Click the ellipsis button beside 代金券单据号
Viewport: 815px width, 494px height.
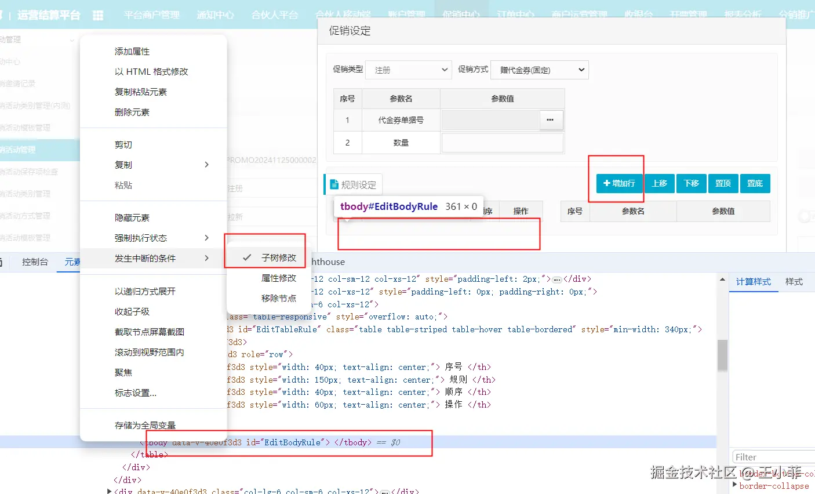(x=550, y=120)
